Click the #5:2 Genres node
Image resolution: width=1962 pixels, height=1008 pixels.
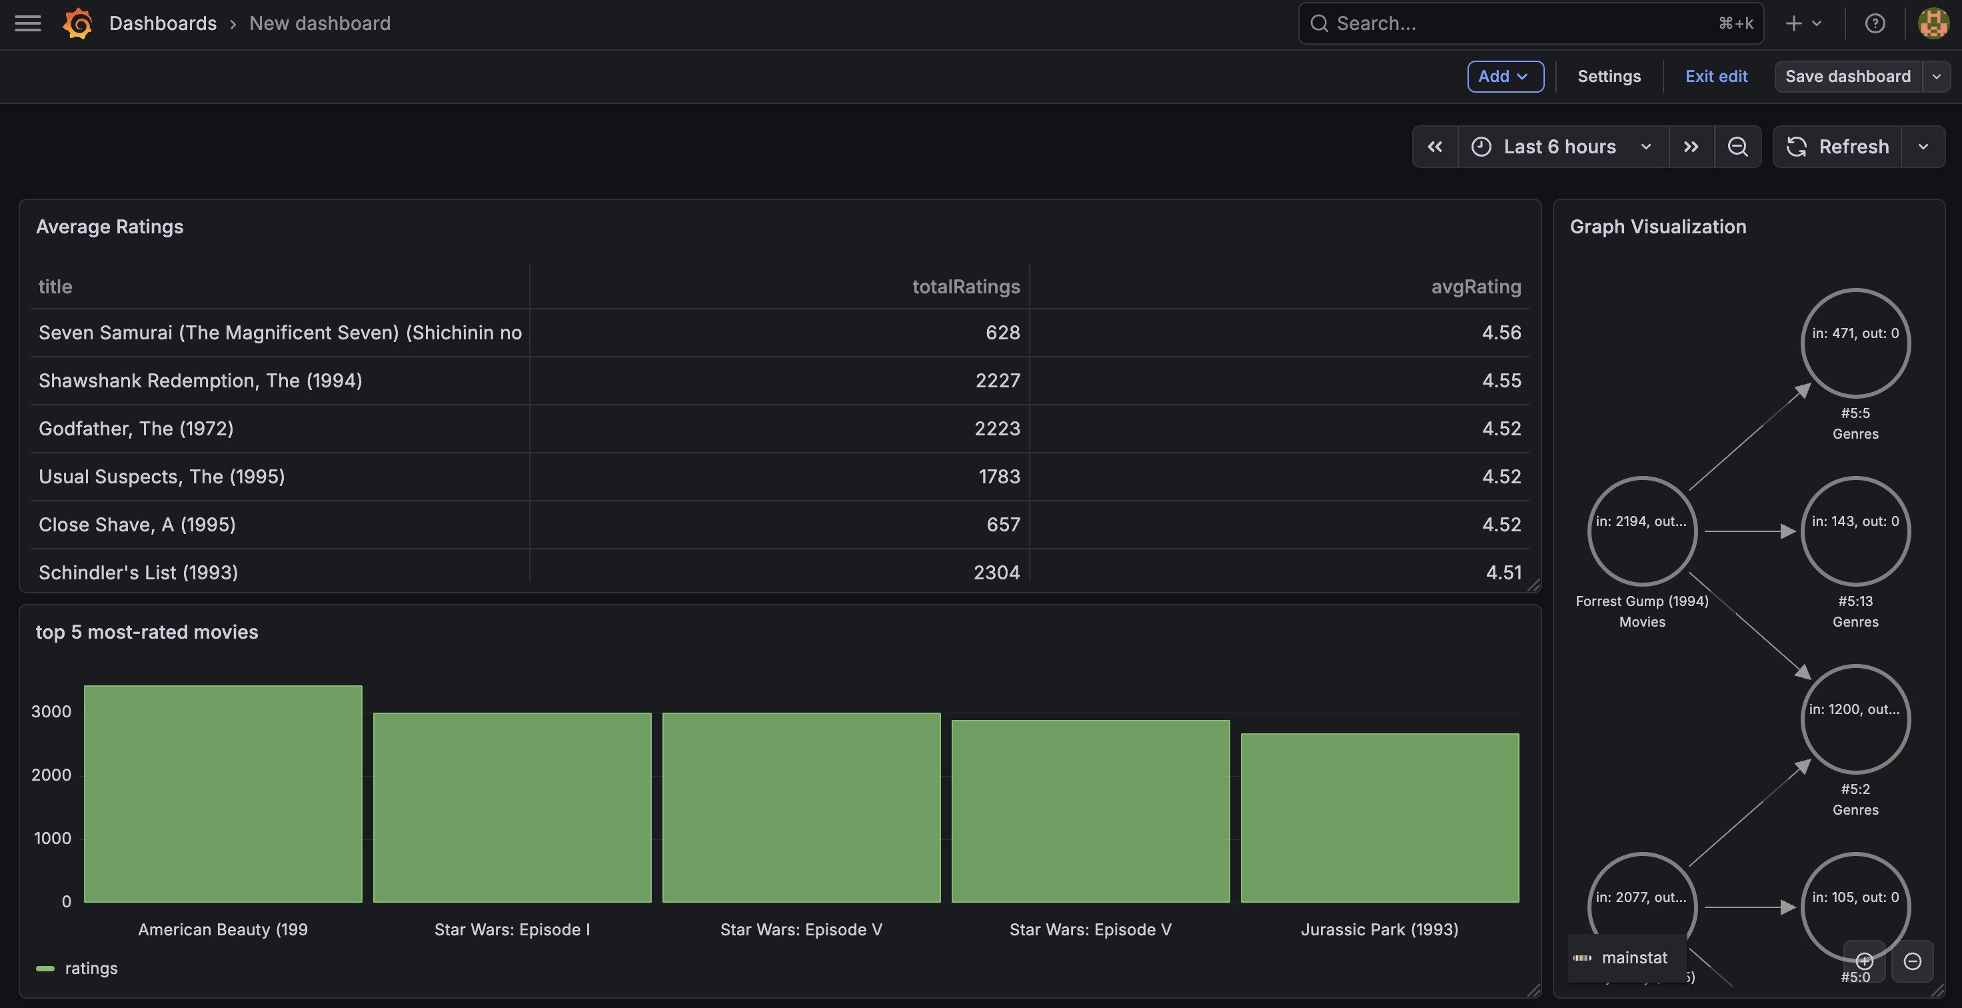pos(1855,719)
